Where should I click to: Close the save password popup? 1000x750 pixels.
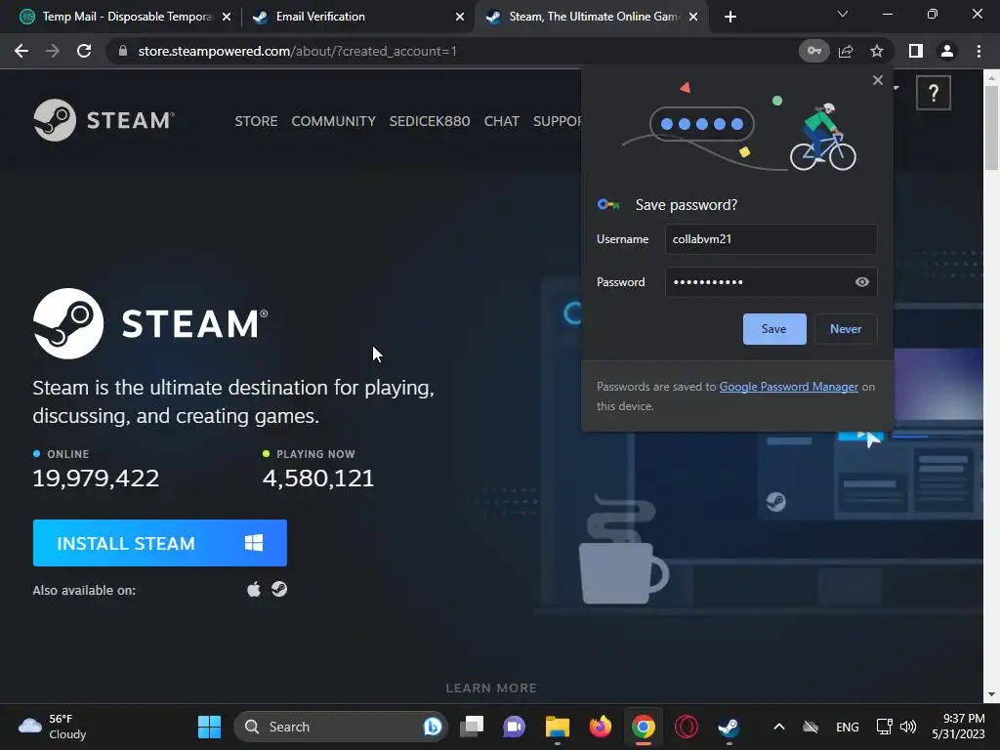878,80
